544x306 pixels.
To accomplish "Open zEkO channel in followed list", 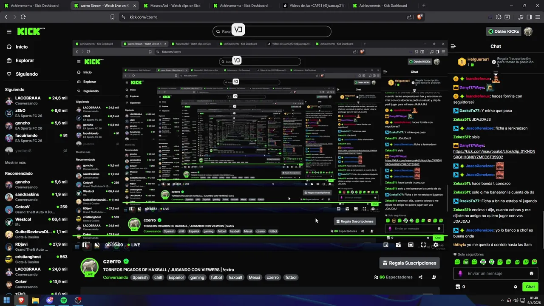I will (36, 113).
